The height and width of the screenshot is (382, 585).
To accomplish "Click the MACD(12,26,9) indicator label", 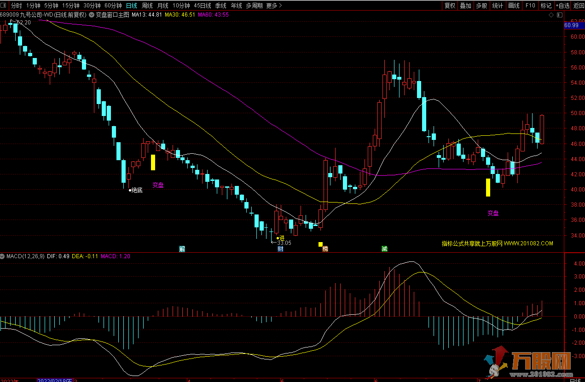I will point(25,256).
